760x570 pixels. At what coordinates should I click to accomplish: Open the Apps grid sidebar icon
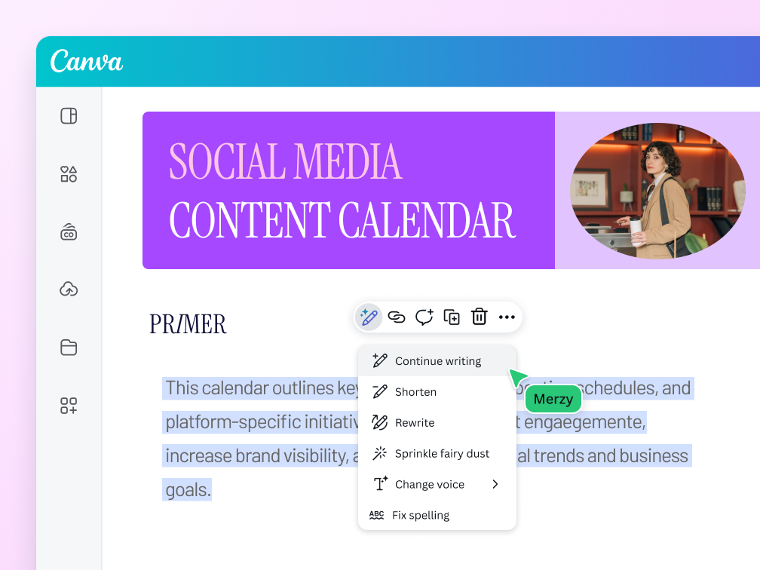pyautogui.click(x=69, y=406)
